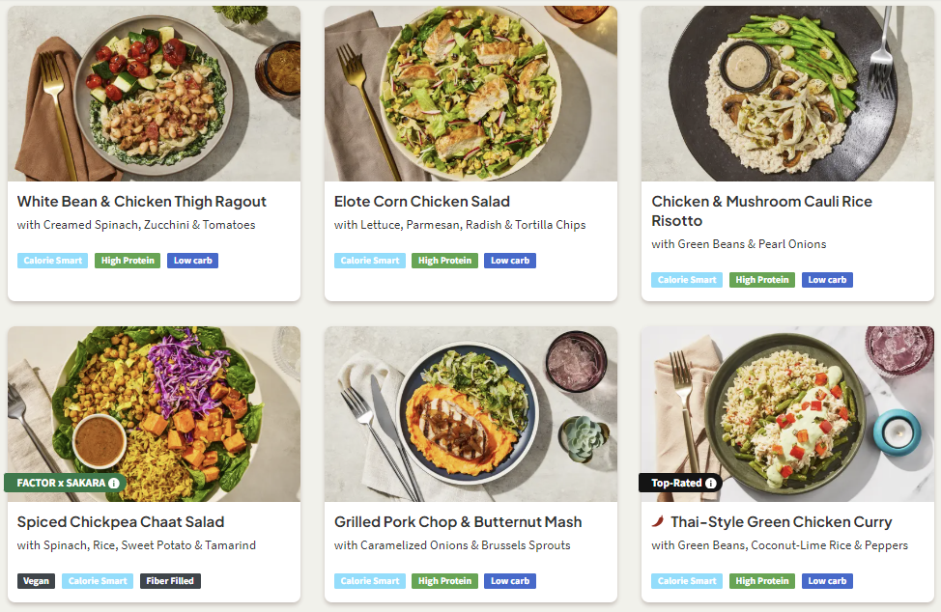Open the White Bean & Chicken Thigh Ragout title
This screenshot has width=941, height=612.
coord(142,202)
